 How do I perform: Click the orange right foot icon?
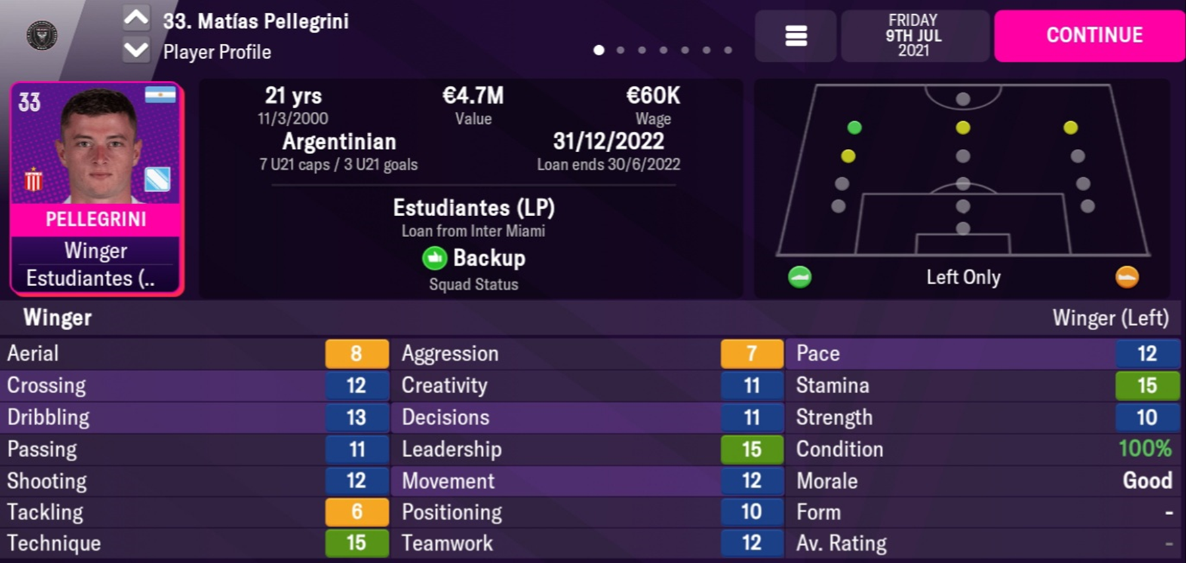tap(1127, 277)
